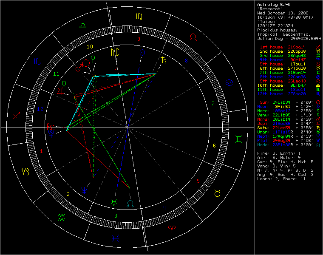
Task: Click the MC midheaven marker inside the wheel
Action: point(115,52)
